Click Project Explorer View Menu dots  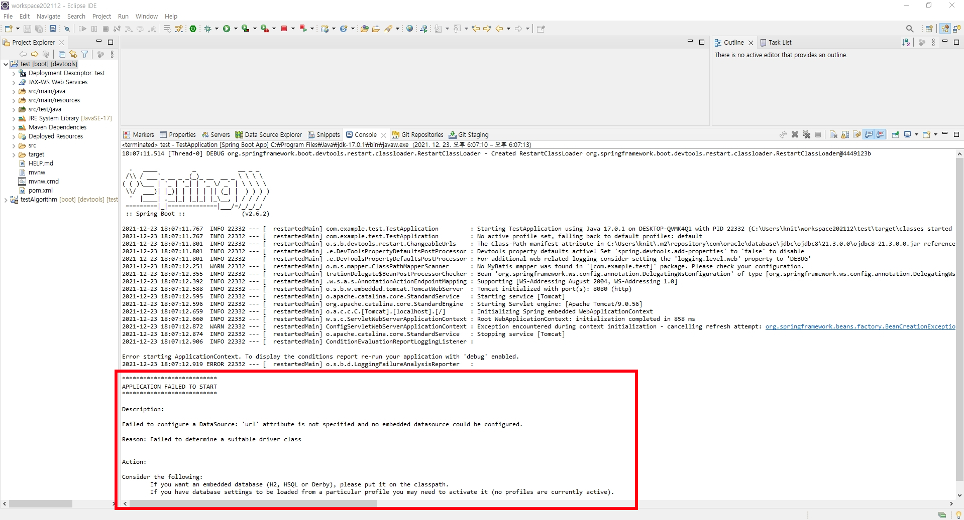click(x=112, y=54)
